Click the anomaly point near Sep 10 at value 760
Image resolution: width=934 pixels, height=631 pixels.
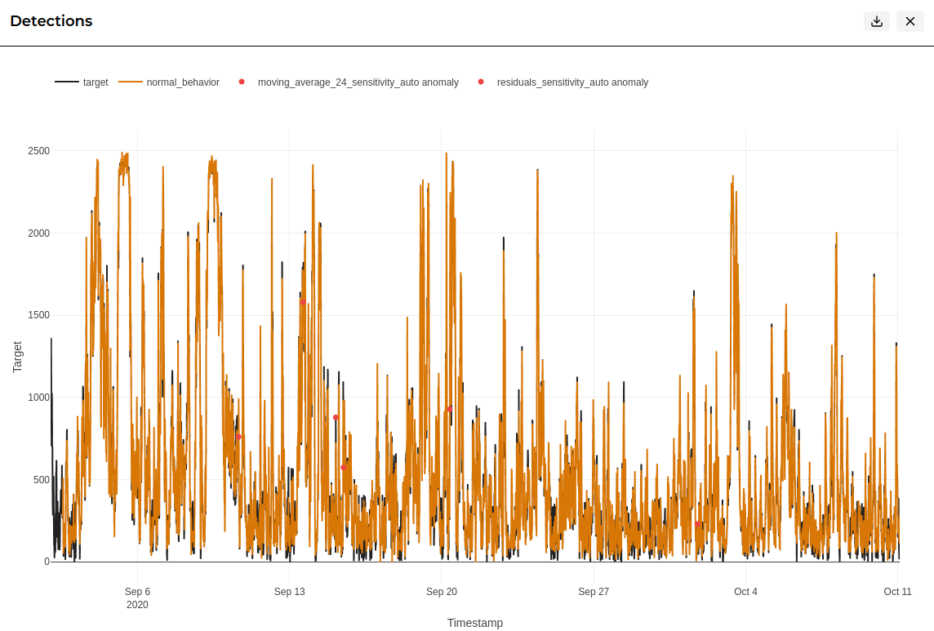click(238, 437)
